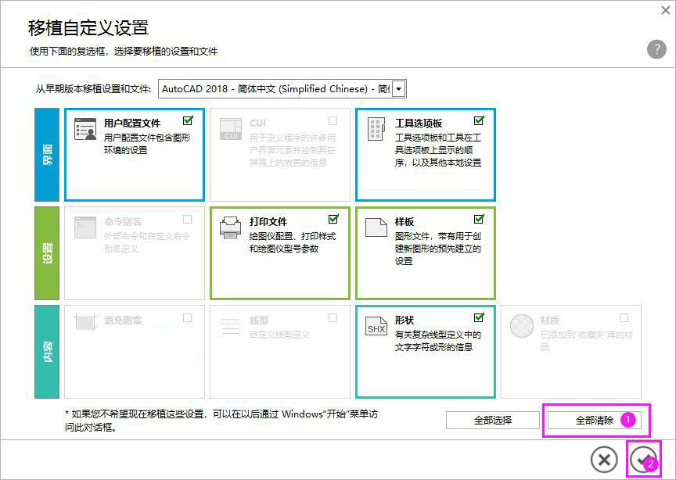Click the 全部选择 button
Screen dimensions: 676x480
[x=494, y=420]
